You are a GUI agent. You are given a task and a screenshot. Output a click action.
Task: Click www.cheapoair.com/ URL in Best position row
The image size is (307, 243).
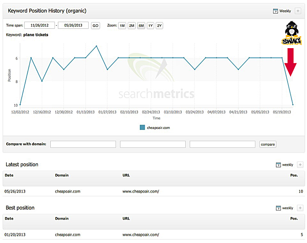[x=141, y=235]
